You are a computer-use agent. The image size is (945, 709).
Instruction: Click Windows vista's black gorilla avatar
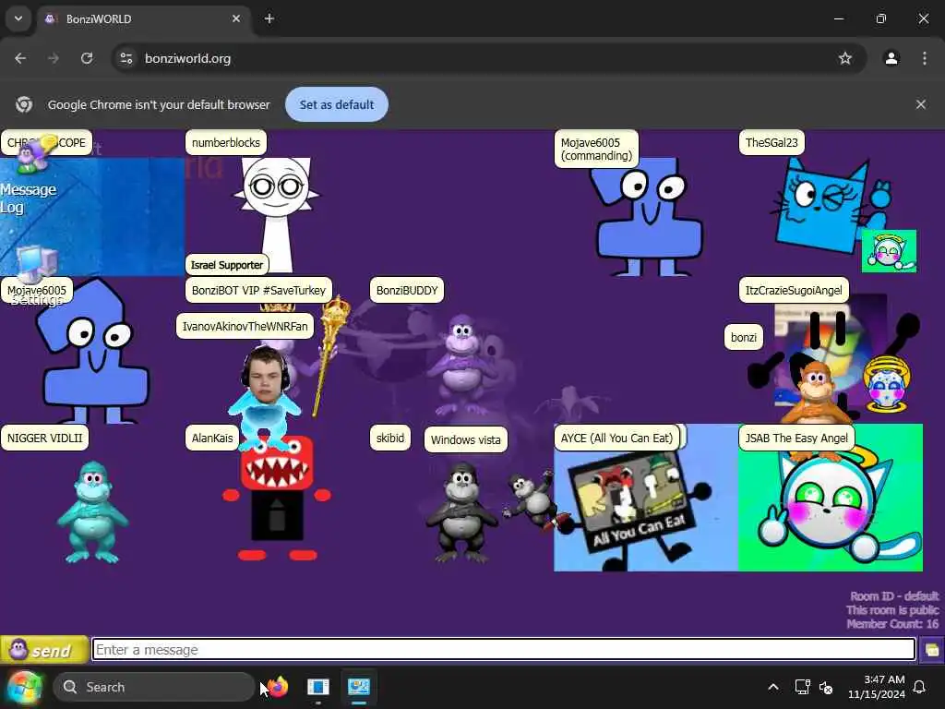point(461,512)
